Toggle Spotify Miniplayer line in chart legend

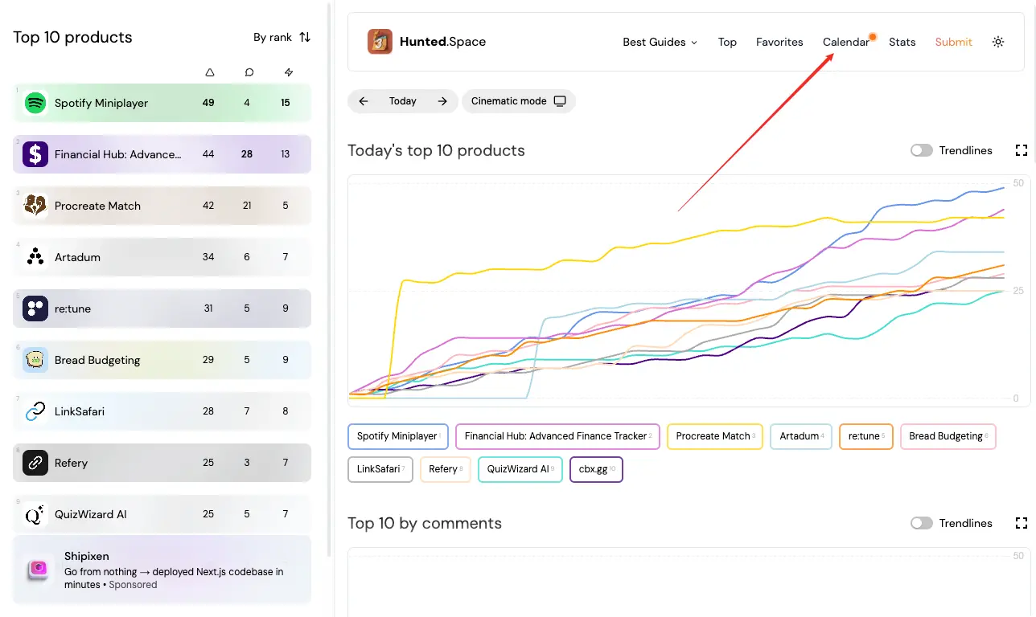pyautogui.click(x=397, y=436)
